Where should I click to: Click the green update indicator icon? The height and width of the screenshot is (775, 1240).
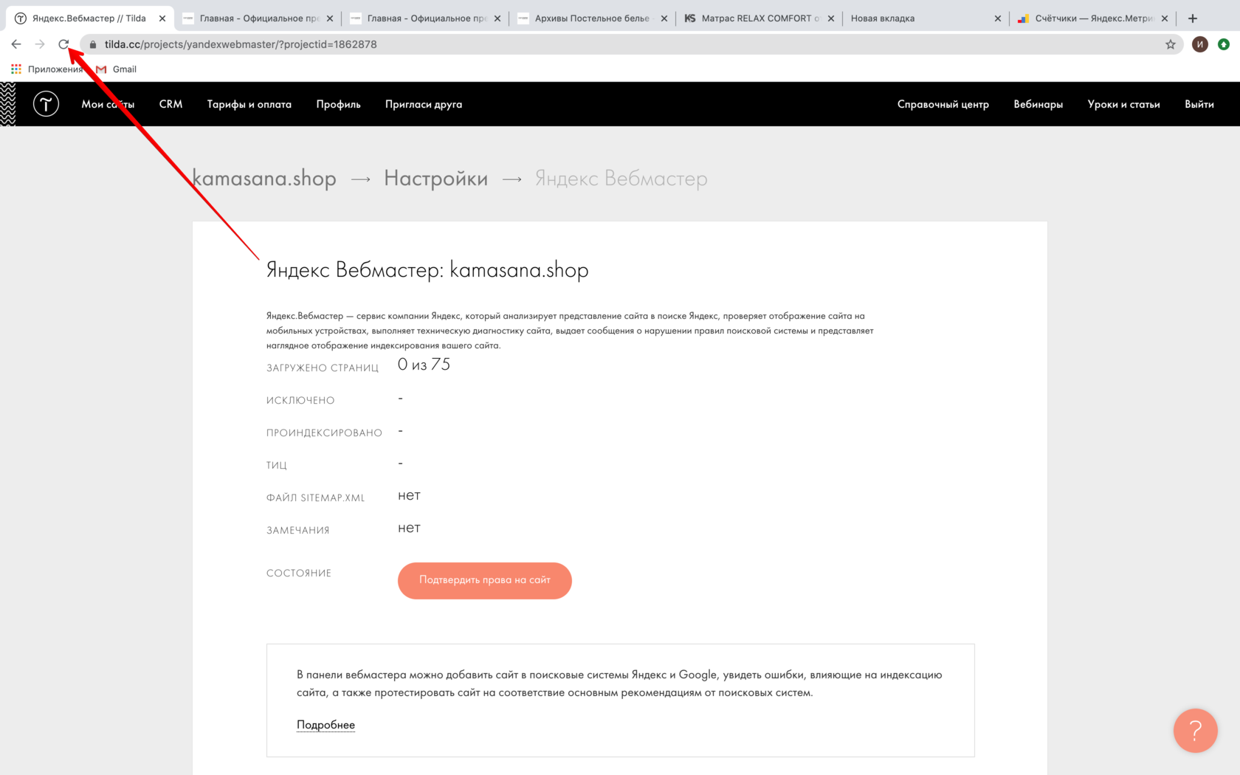tap(1224, 44)
